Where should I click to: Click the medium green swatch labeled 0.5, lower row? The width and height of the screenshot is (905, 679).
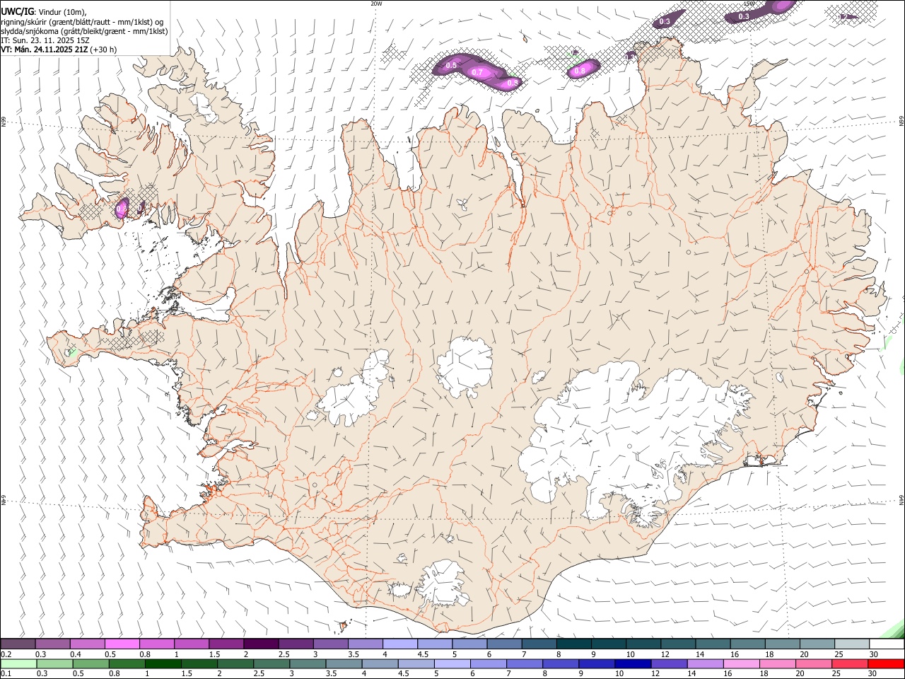click(90, 664)
